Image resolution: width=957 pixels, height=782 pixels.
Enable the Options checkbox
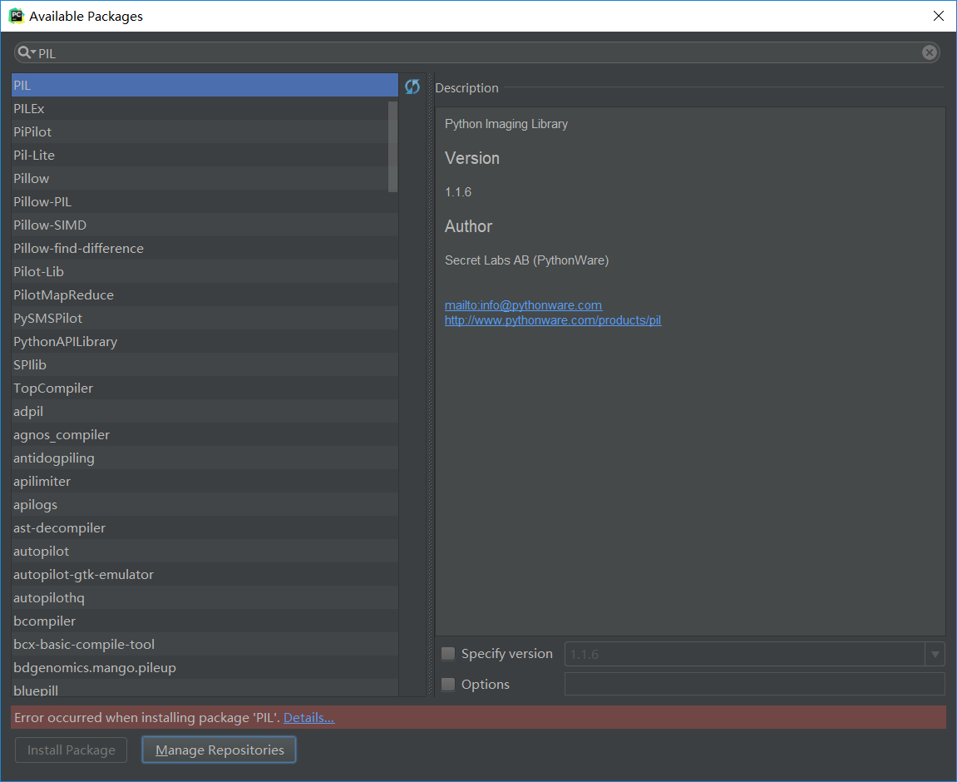[448, 685]
